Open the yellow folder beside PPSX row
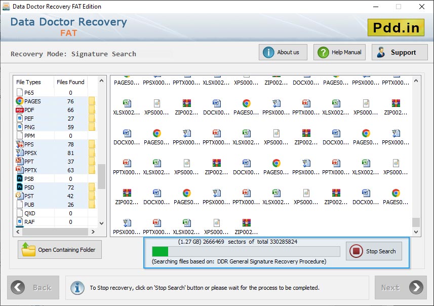This screenshot has height=306, width=434. click(92, 153)
